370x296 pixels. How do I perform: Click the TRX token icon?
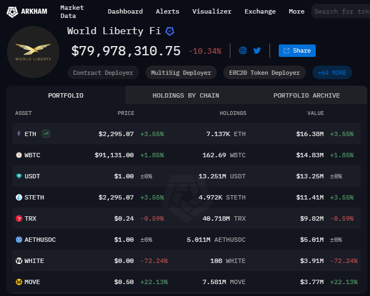19,218
